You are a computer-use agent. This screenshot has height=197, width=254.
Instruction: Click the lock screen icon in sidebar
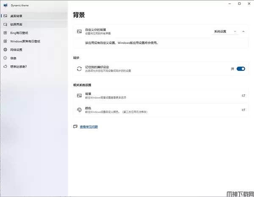point(6,24)
